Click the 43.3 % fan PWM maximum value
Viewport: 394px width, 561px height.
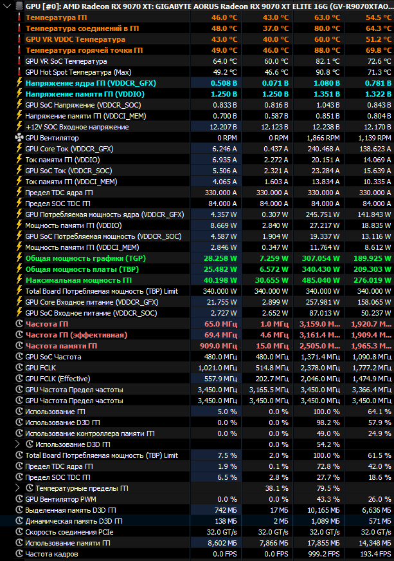point(328,499)
